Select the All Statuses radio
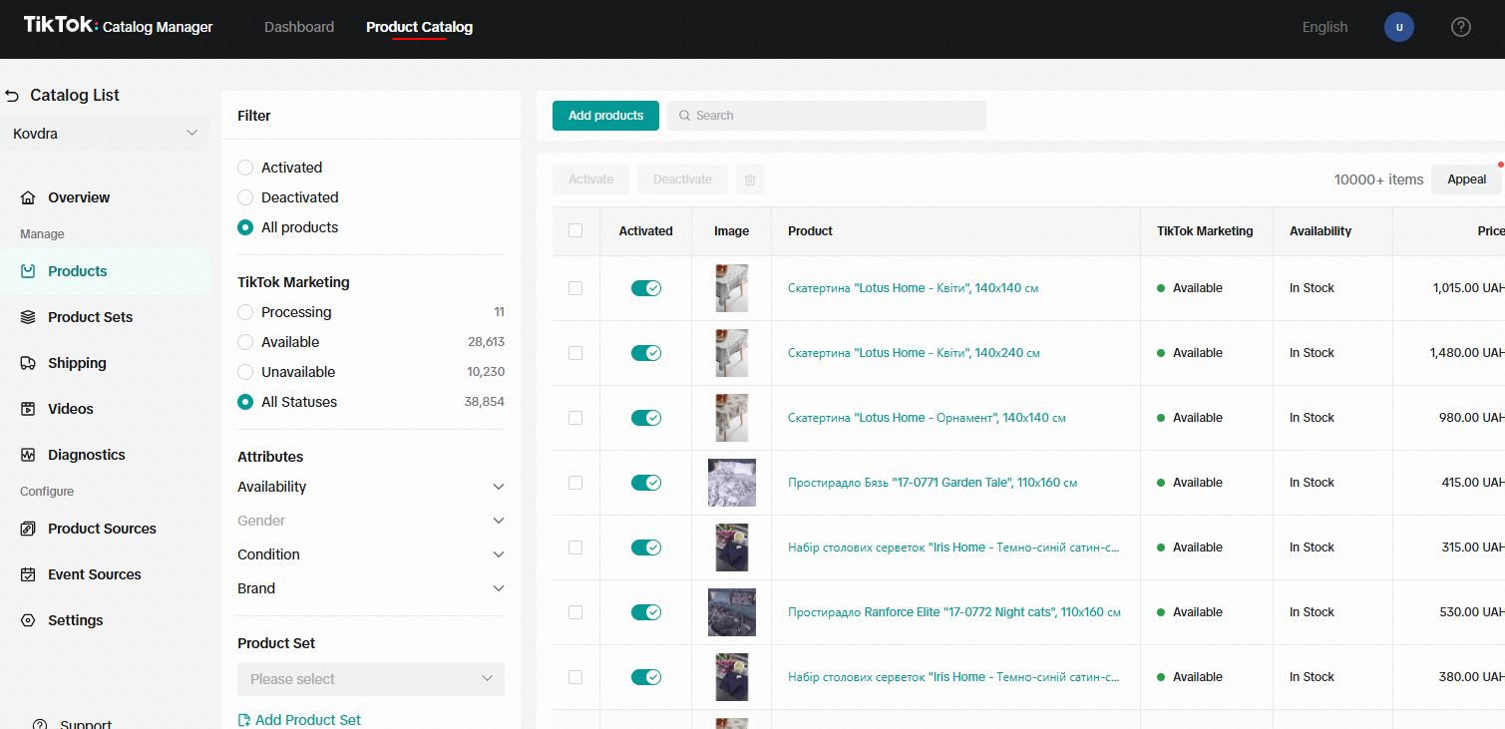Screen dimensions: 1505x729 (245, 402)
